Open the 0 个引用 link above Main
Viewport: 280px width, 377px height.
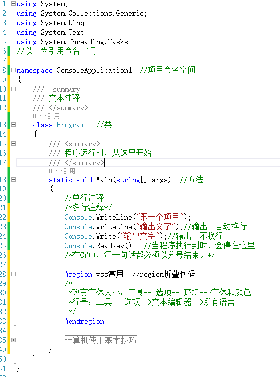point(62,171)
